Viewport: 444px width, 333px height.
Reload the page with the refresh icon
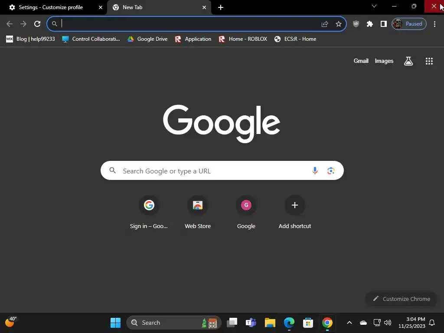37,24
